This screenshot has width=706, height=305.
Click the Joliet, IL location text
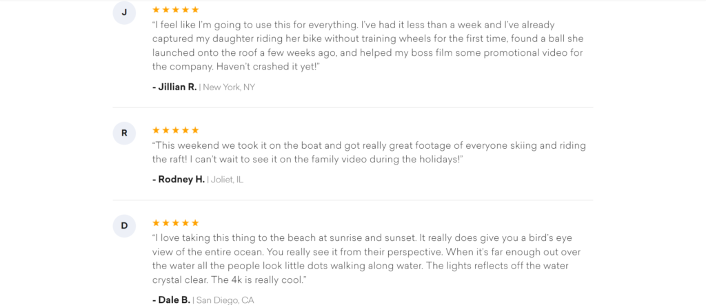(227, 180)
